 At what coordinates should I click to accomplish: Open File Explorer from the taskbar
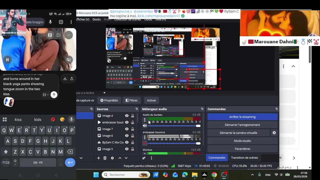click(x=195, y=175)
